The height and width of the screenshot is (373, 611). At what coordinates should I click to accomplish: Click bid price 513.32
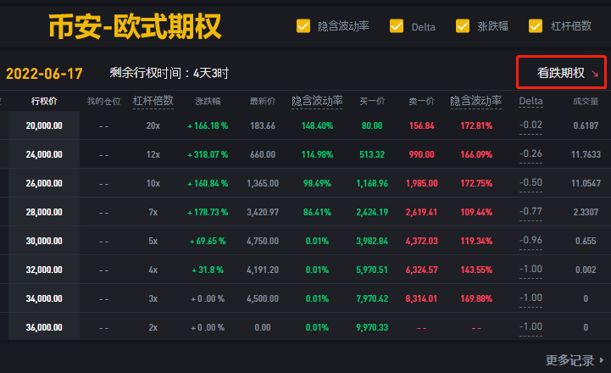372,154
